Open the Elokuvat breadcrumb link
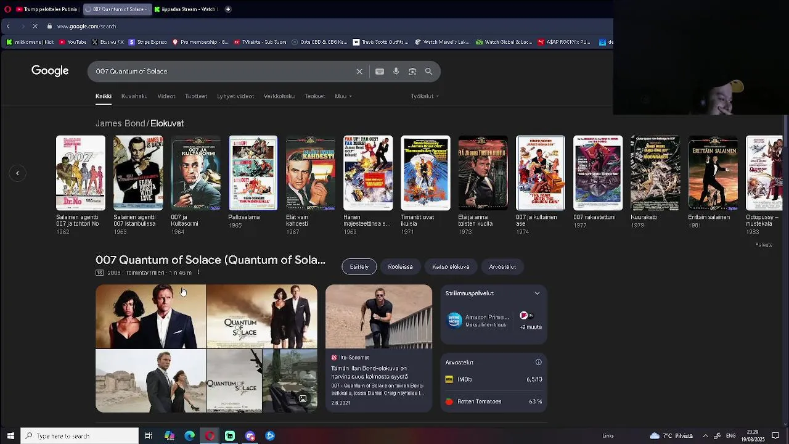Screen dimensions: 789x444 (167, 123)
